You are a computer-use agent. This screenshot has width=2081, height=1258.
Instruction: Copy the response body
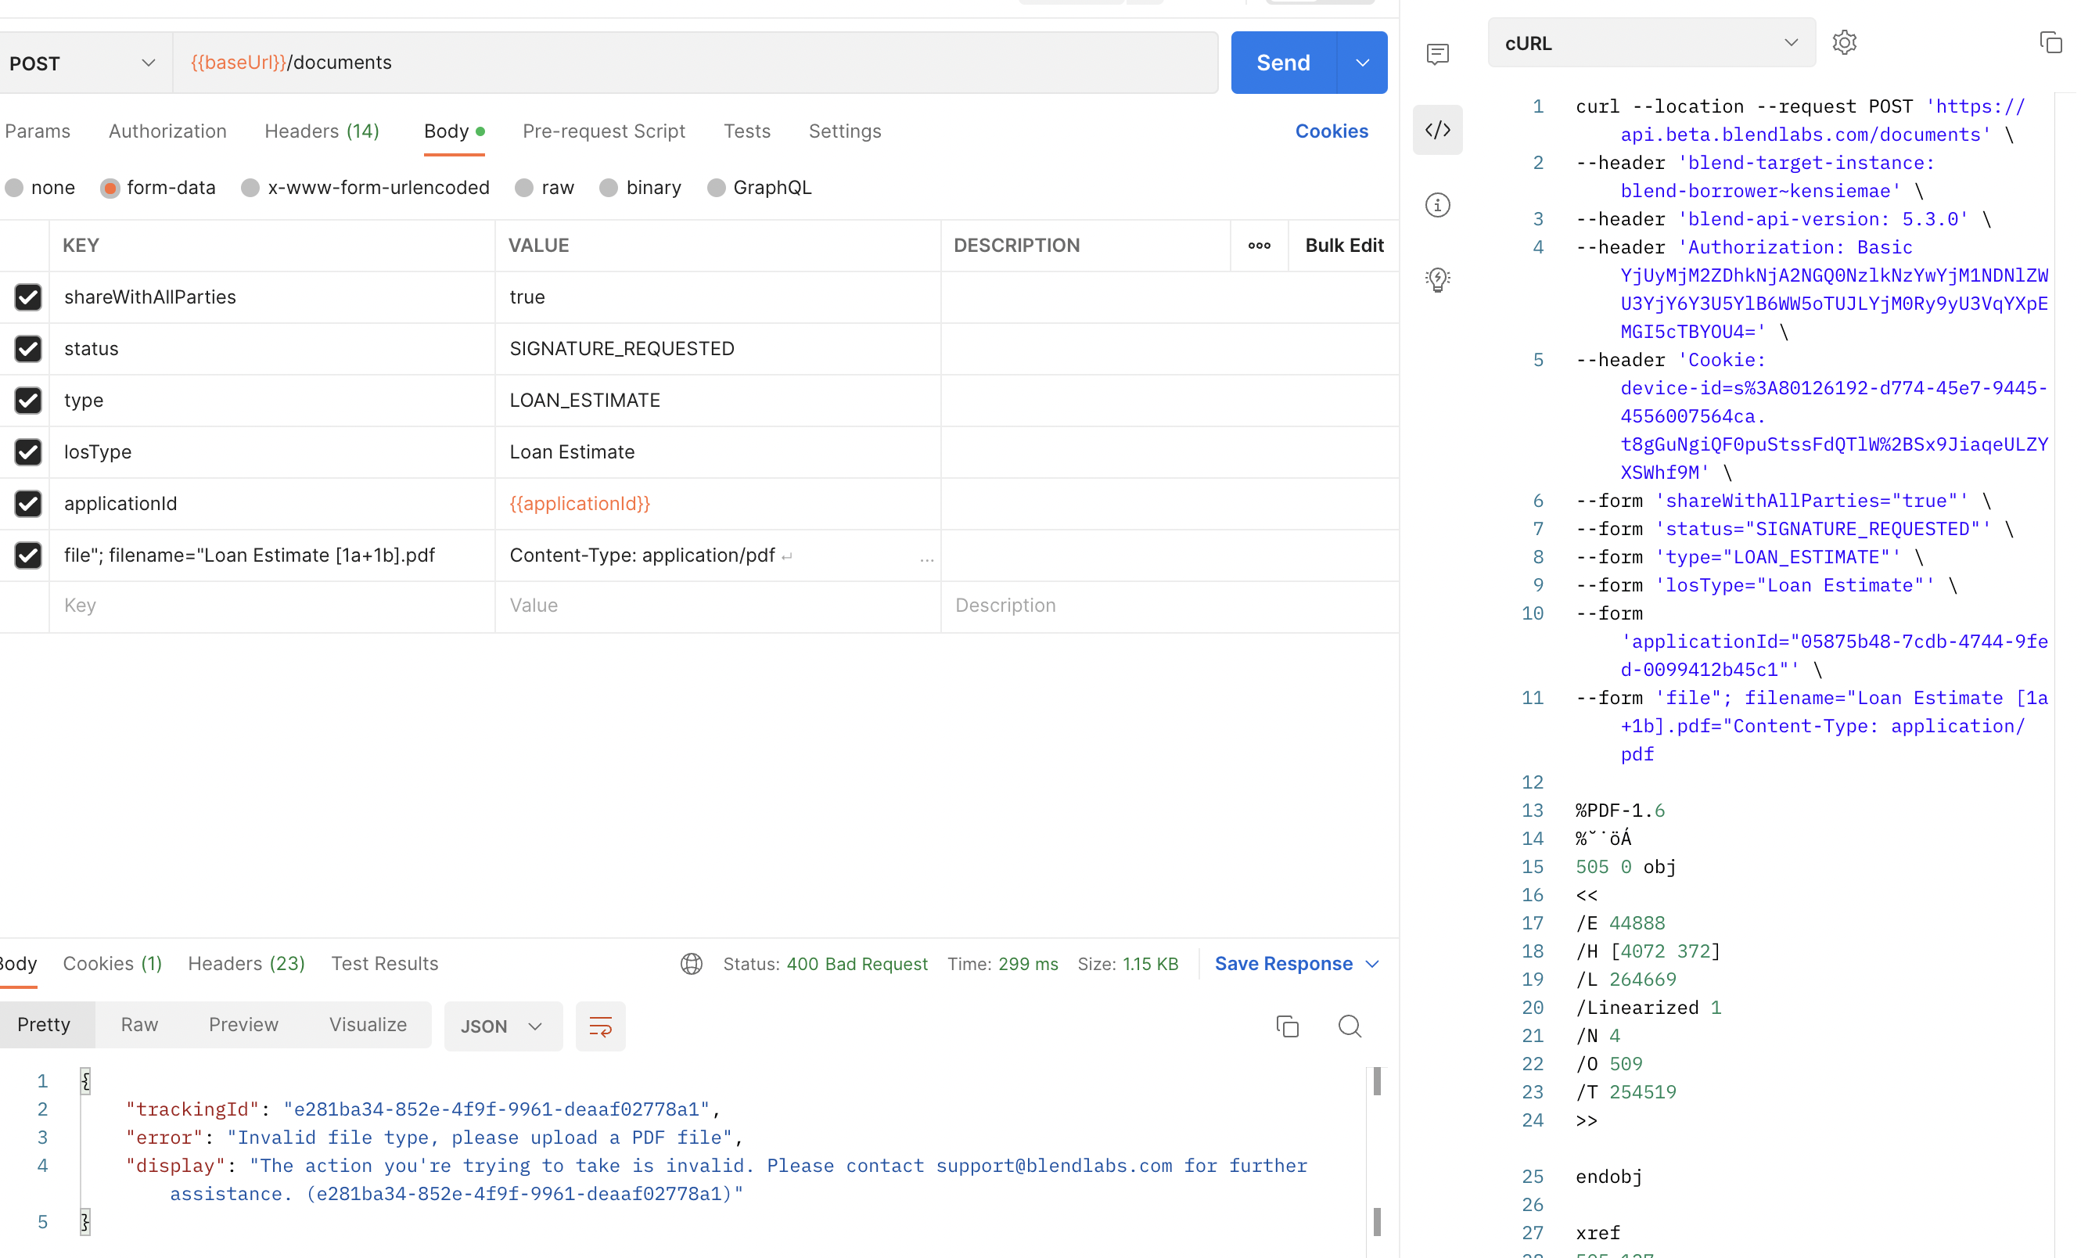[1287, 1026]
